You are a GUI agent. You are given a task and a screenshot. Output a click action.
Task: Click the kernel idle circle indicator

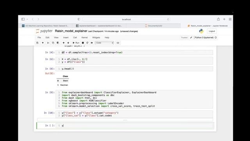216,38
